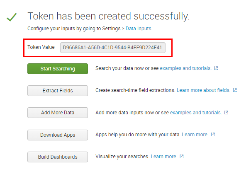251x181 pixels.
Task: Open examples and tutorials link beside Start Searching
Action: pyautogui.click(x=185, y=68)
